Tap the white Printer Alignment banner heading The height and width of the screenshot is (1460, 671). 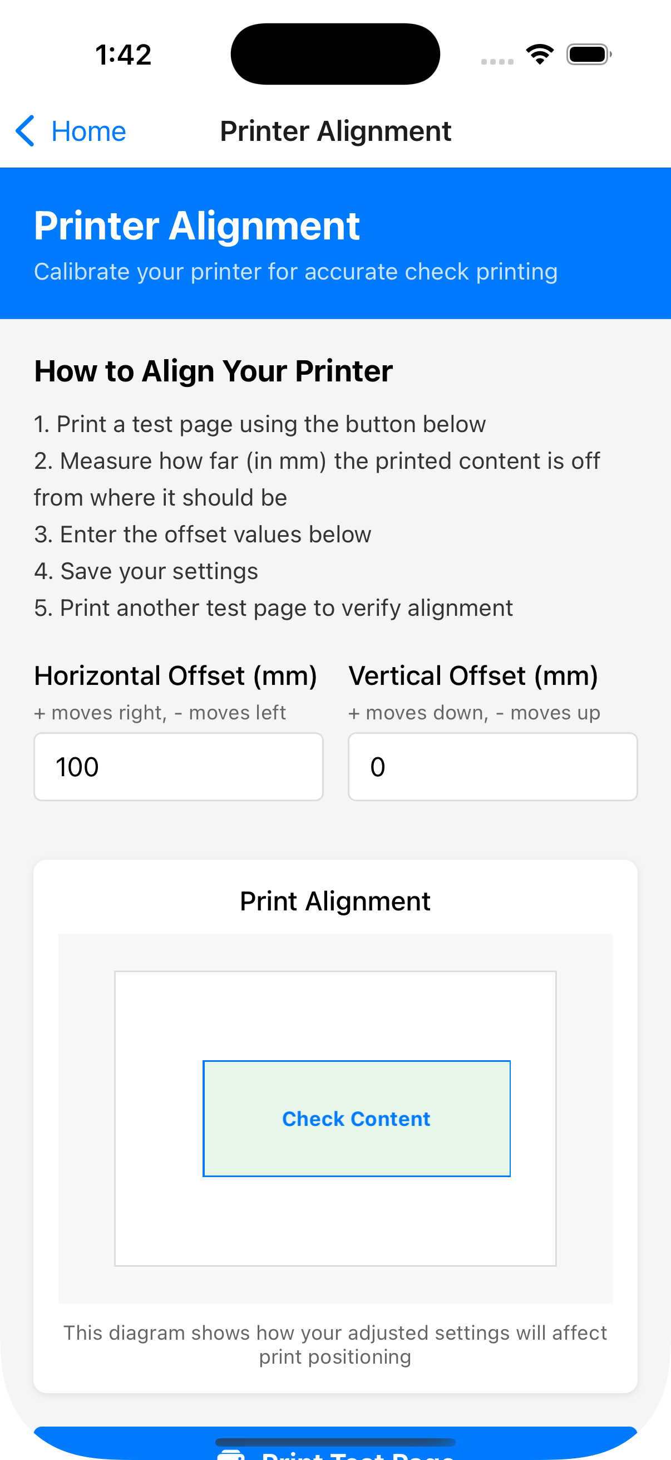(196, 226)
